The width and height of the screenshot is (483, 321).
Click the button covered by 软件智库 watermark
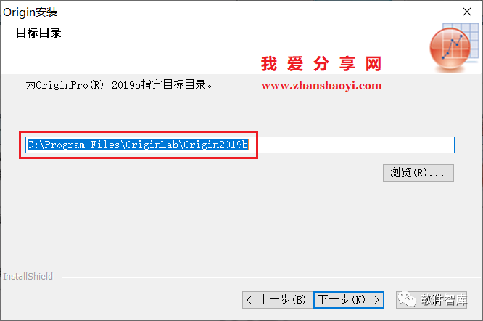432,300
